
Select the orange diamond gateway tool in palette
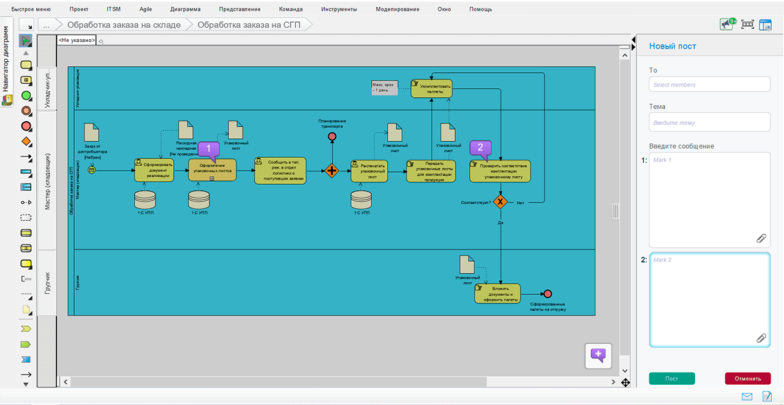point(26,142)
